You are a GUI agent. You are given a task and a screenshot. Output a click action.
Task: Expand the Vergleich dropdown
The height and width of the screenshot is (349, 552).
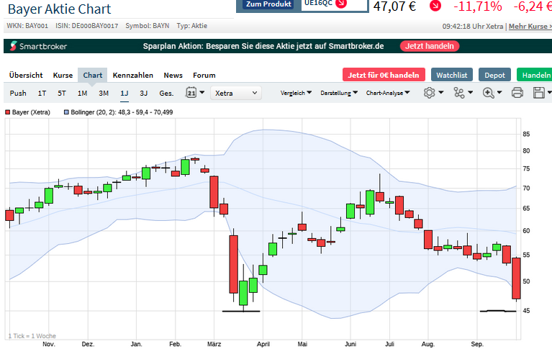pos(295,93)
